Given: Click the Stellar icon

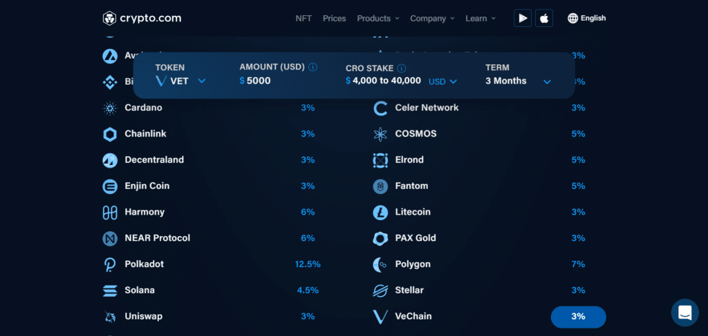Looking at the screenshot, I should pos(380,290).
